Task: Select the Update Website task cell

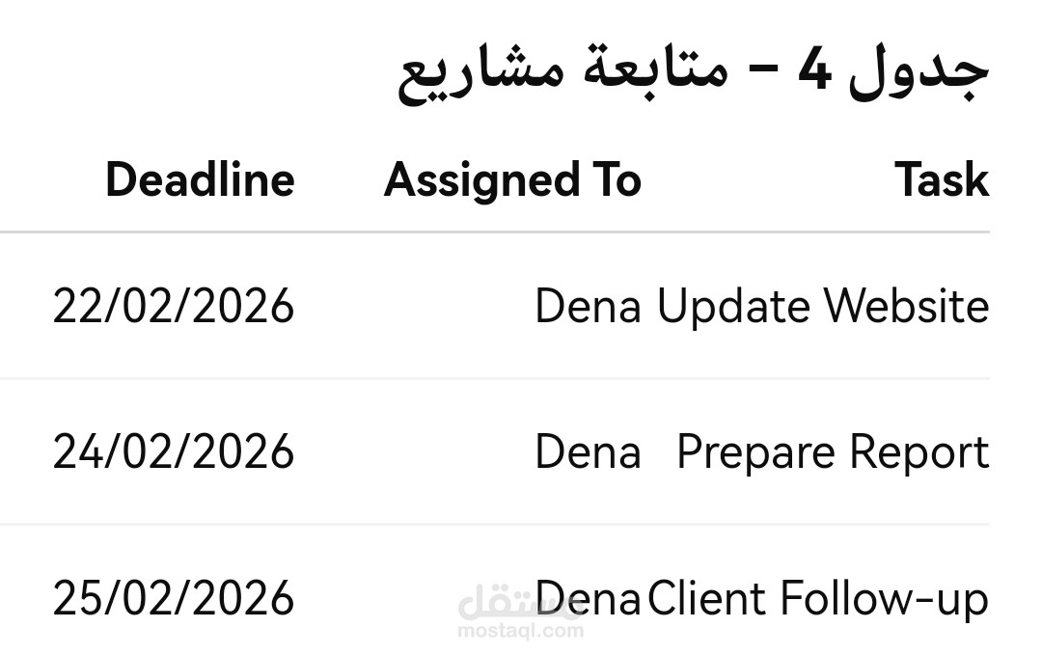Action: pos(823,307)
